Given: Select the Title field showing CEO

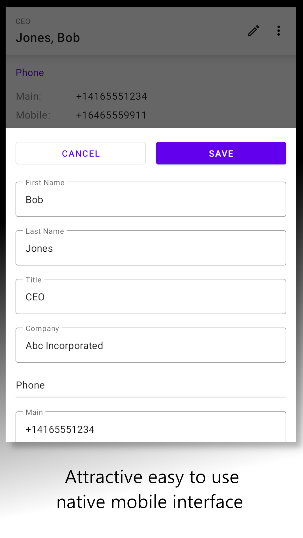Looking at the screenshot, I should 151,297.
